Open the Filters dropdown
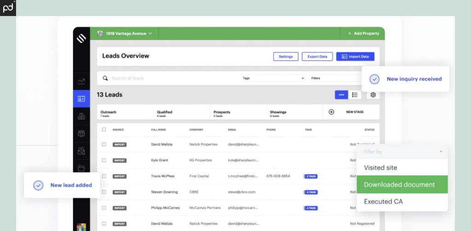 click(x=336, y=78)
